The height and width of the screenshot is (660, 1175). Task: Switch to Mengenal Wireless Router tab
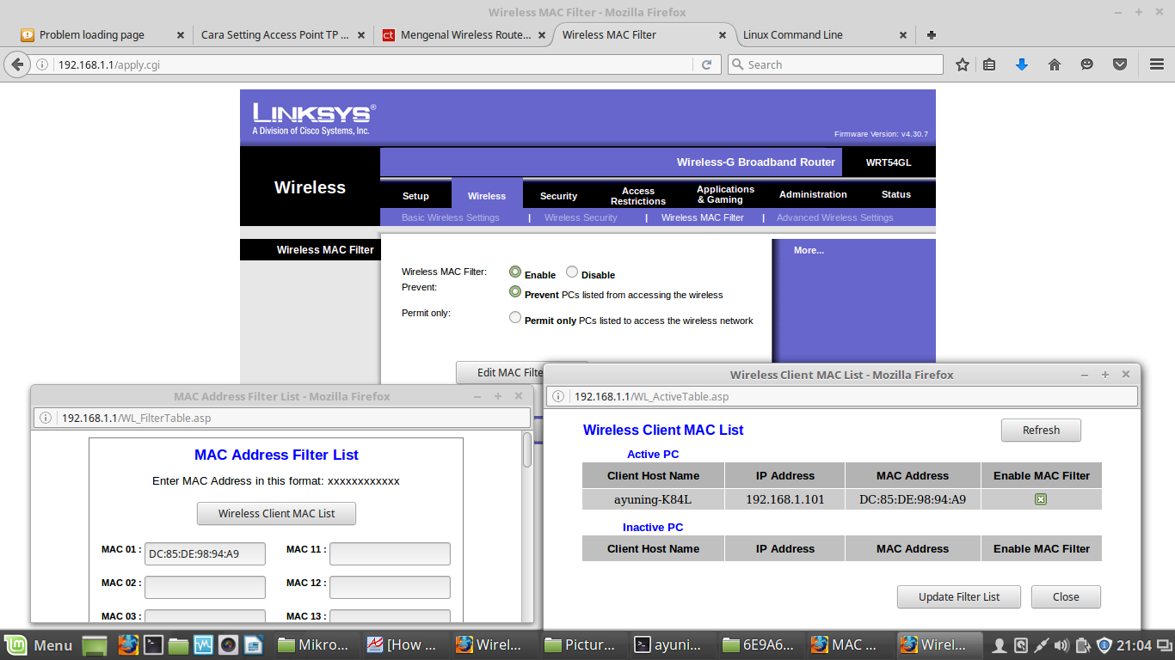[464, 35]
